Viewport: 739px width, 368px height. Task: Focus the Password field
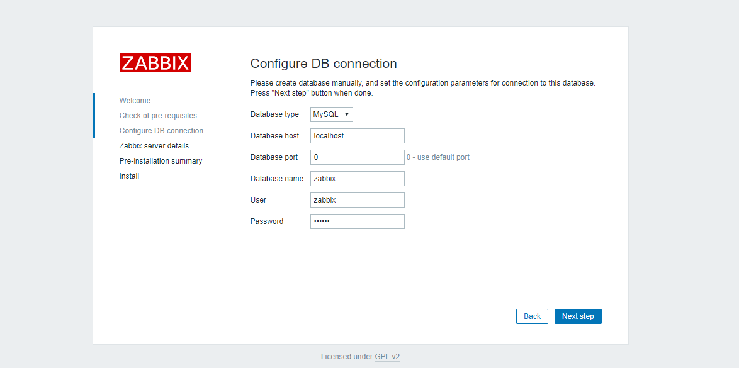point(358,221)
